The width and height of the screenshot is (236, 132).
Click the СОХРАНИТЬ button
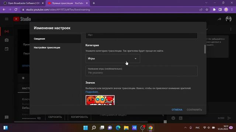coord(194,110)
